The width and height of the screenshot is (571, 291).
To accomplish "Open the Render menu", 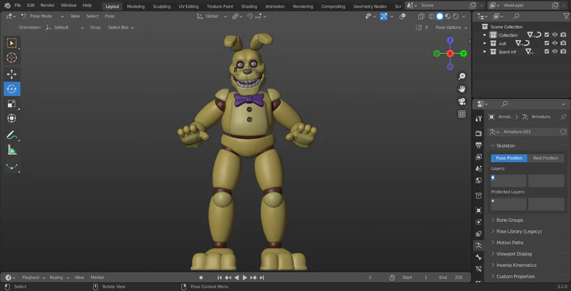I will 48,5.
